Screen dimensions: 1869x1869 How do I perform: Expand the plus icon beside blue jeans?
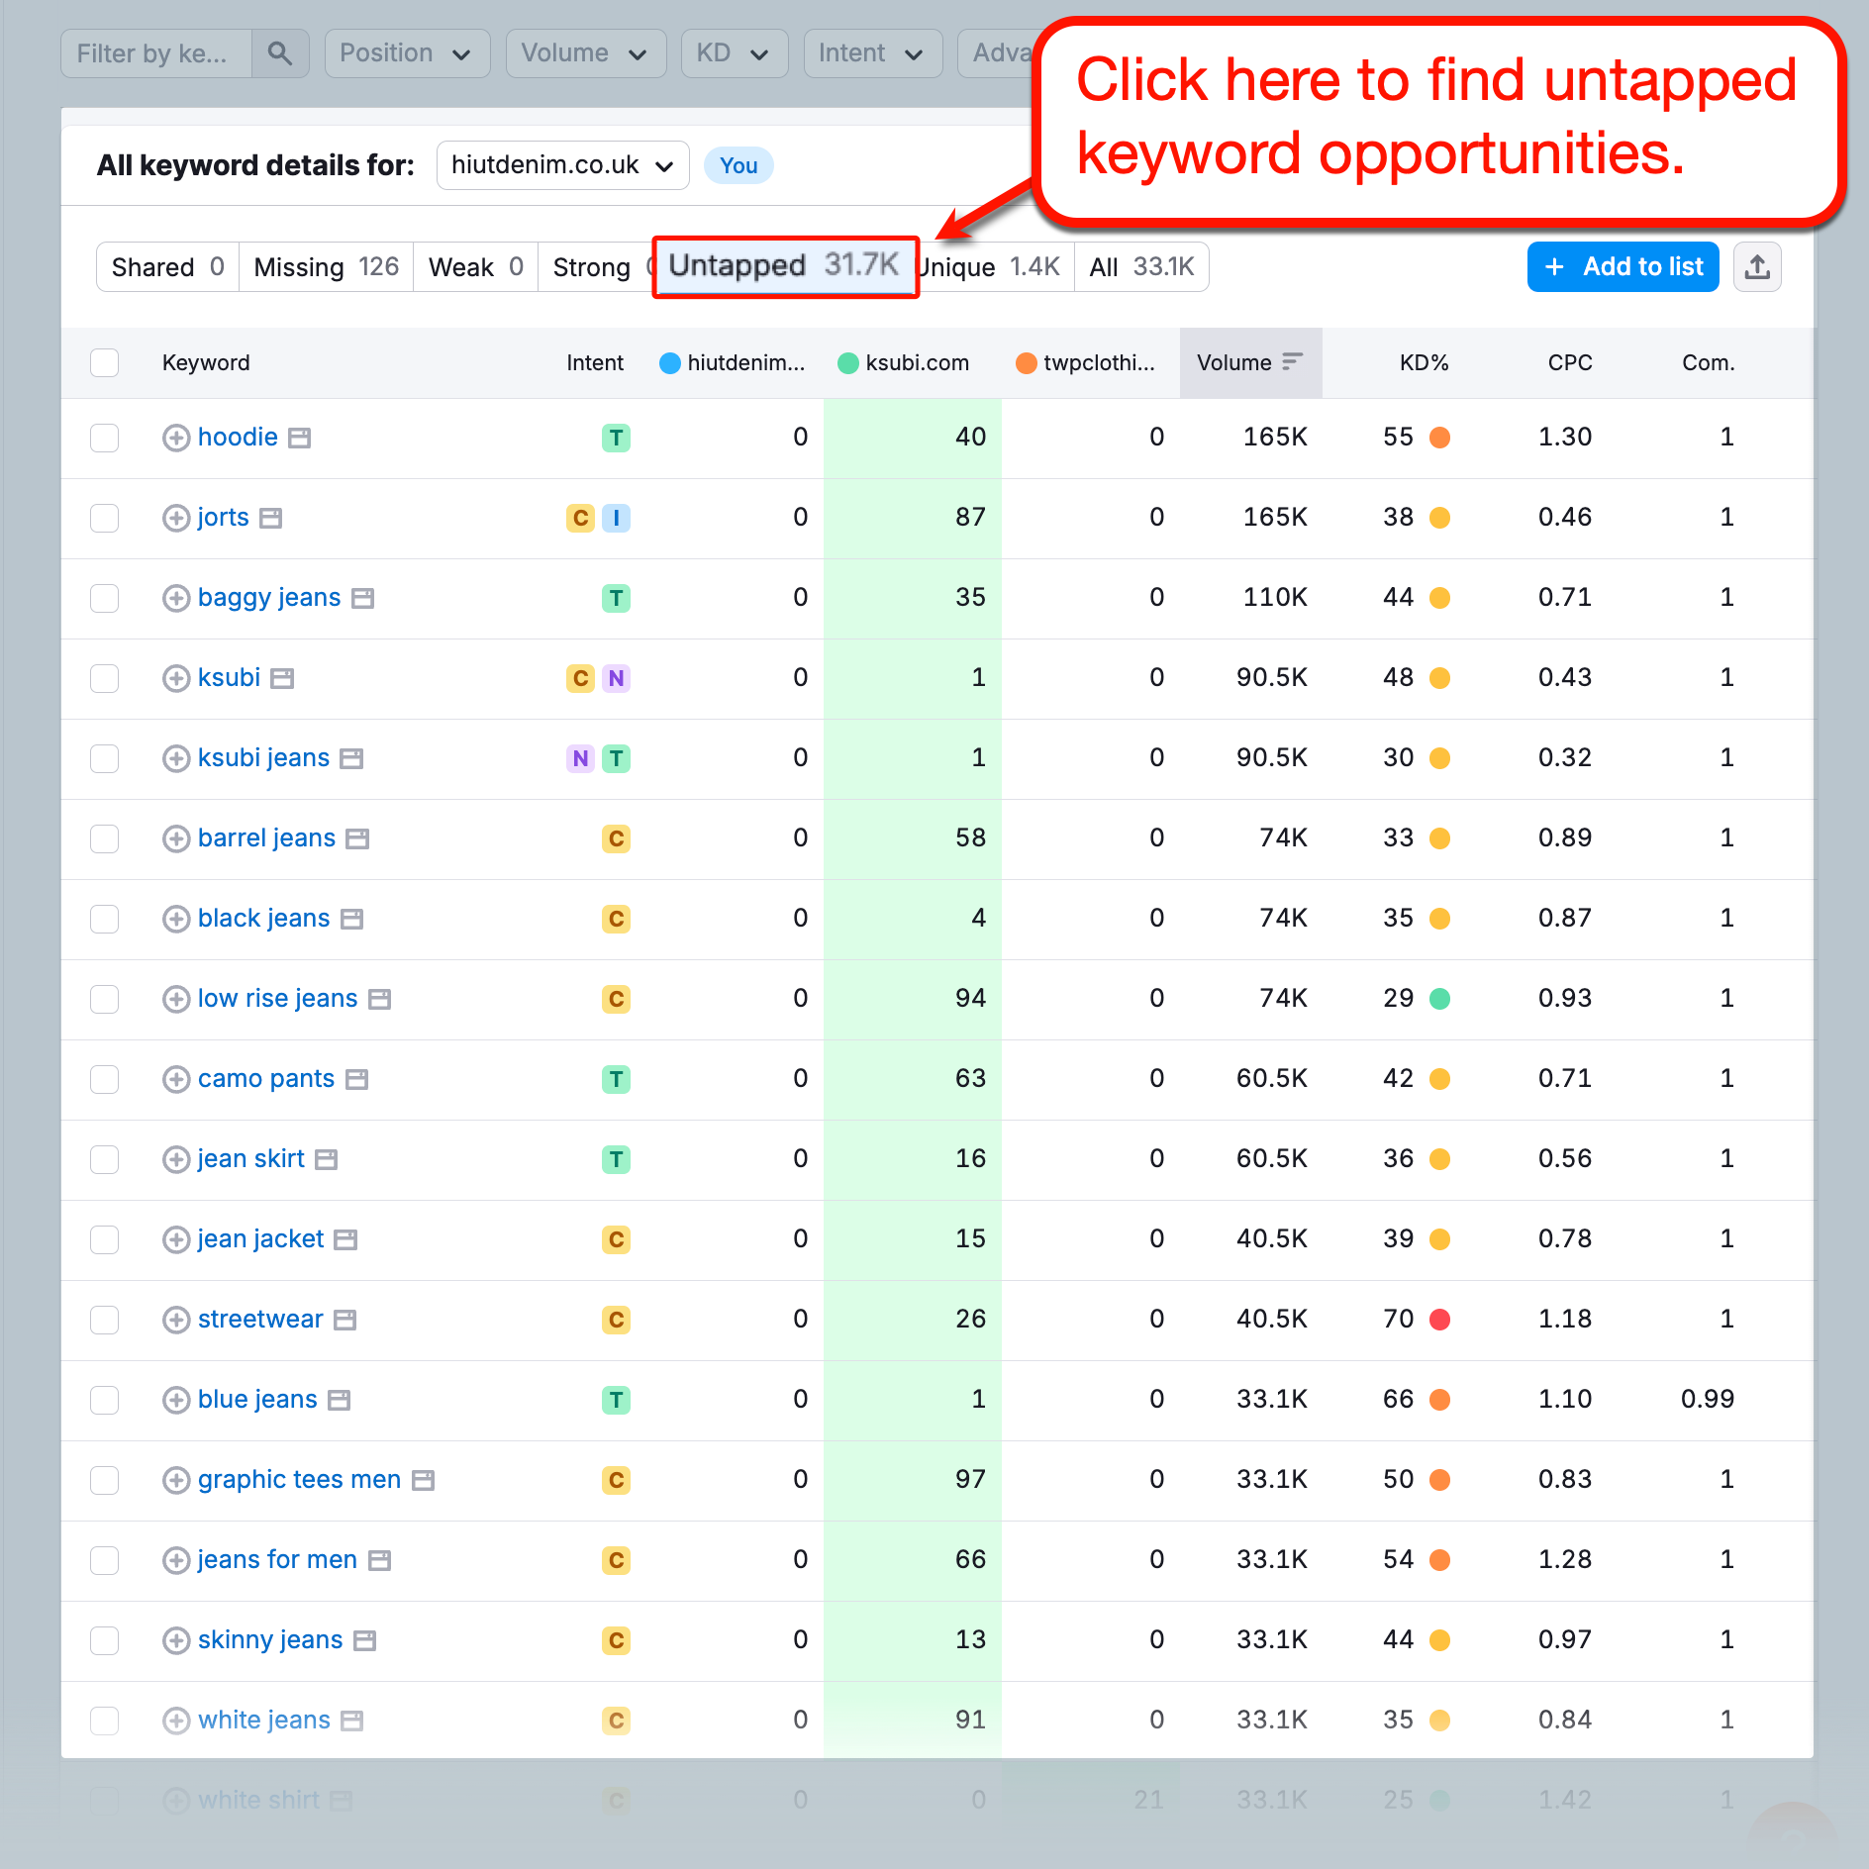tap(175, 1399)
